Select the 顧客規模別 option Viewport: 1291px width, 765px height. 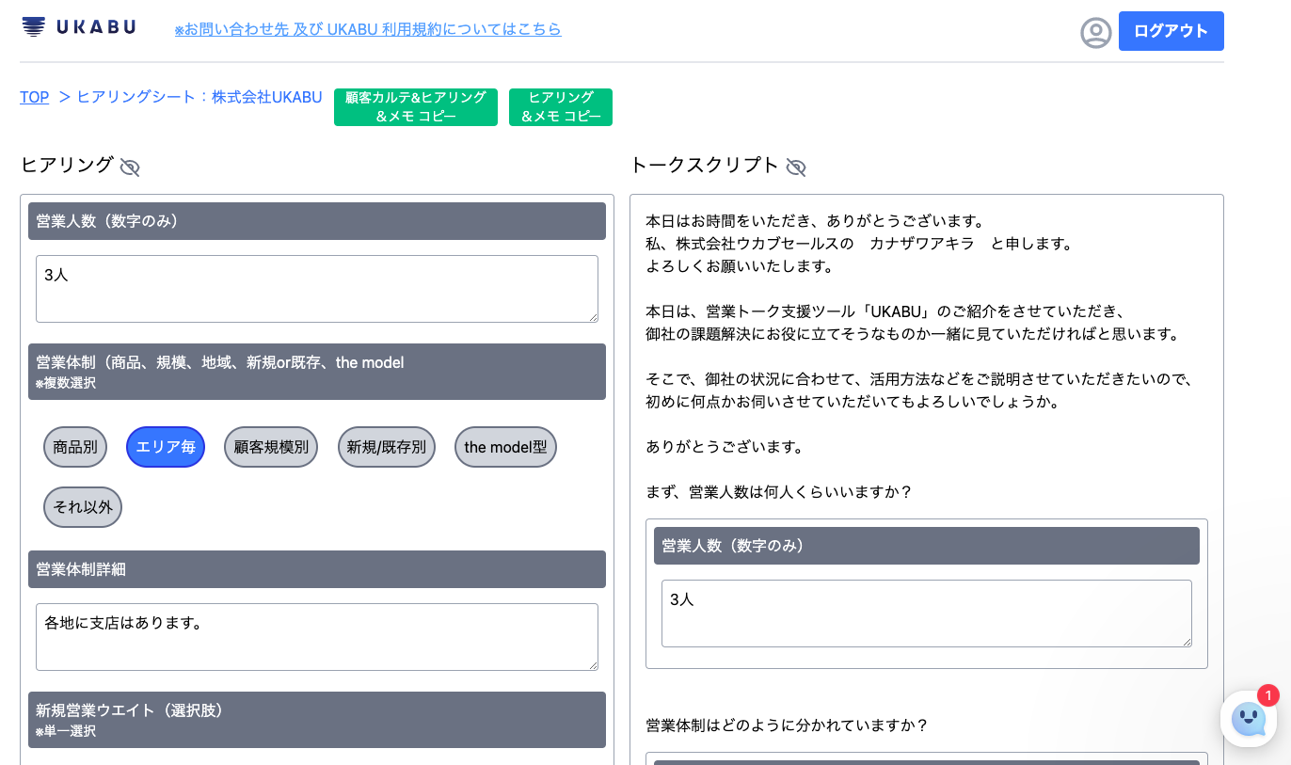(x=271, y=447)
